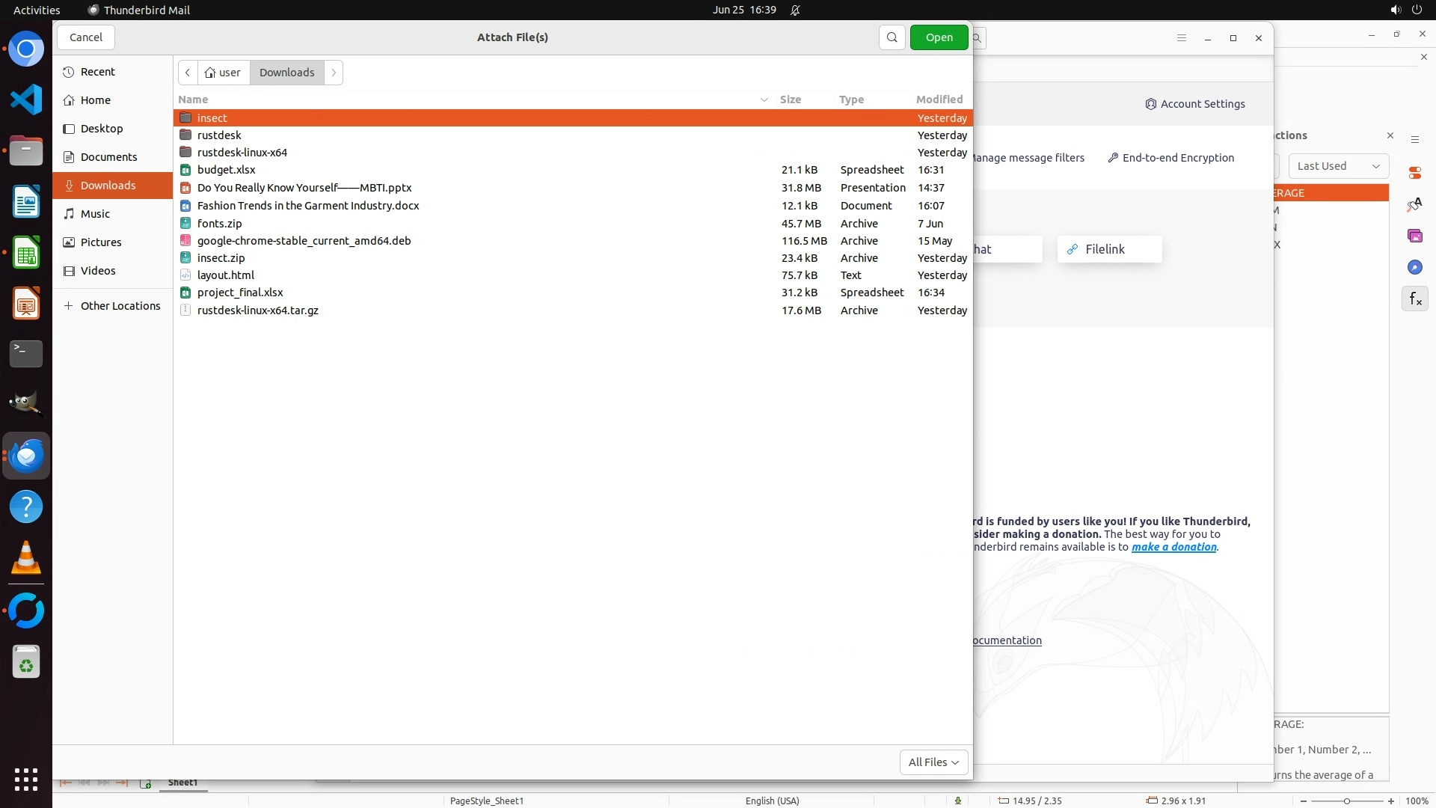The image size is (1436, 808).
Task: Click the VLC media player icon
Action: (26, 558)
